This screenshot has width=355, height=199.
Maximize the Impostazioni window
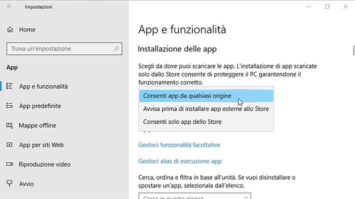[x=327, y=6]
